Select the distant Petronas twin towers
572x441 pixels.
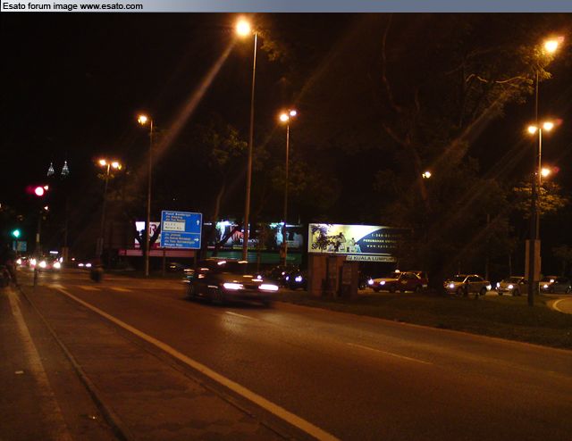pyautogui.click(x=58, y=169)
